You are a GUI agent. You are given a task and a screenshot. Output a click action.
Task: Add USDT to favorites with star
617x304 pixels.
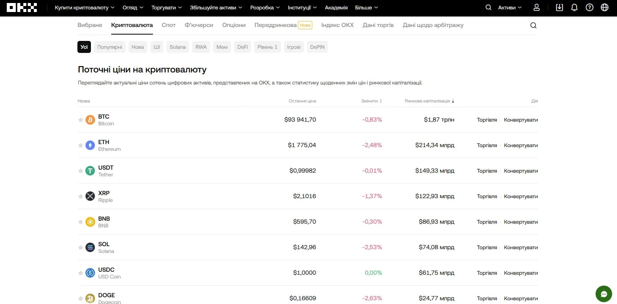80,171
